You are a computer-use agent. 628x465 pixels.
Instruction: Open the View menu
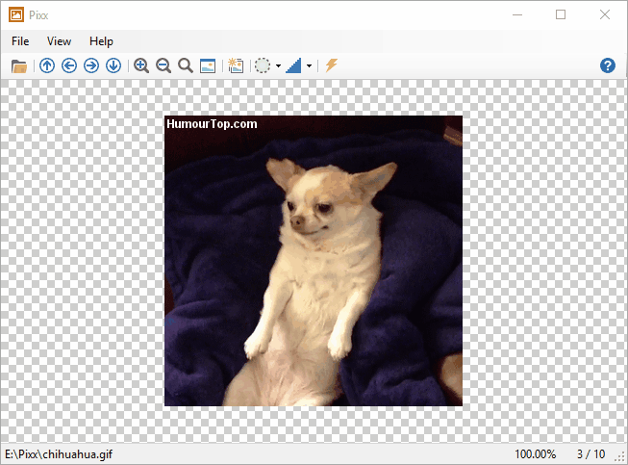[x=59, y=41]
